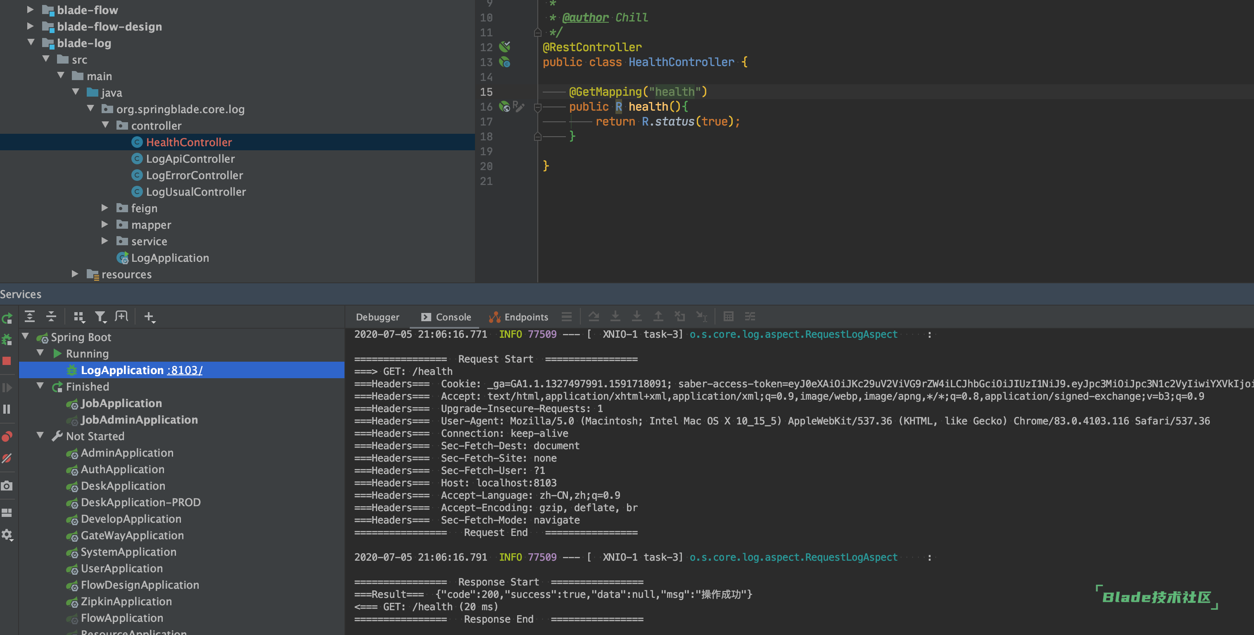Click Spring class gutter icon on line 13
This screenshot has height=635, width=1254.
(505, 62)
